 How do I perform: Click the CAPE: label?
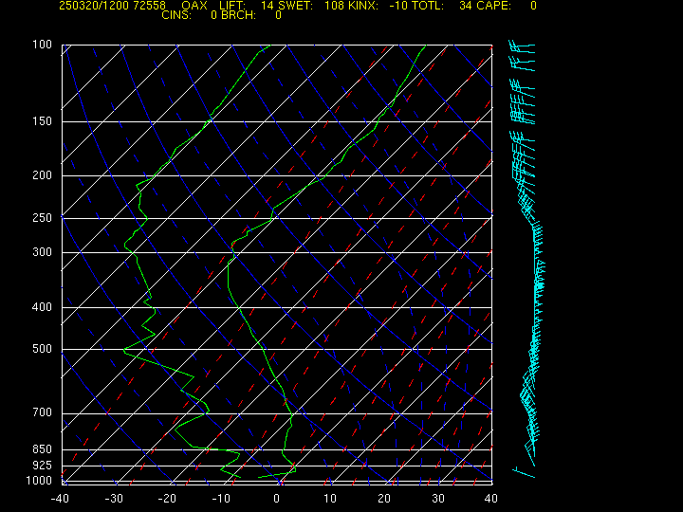coord(492,6)
